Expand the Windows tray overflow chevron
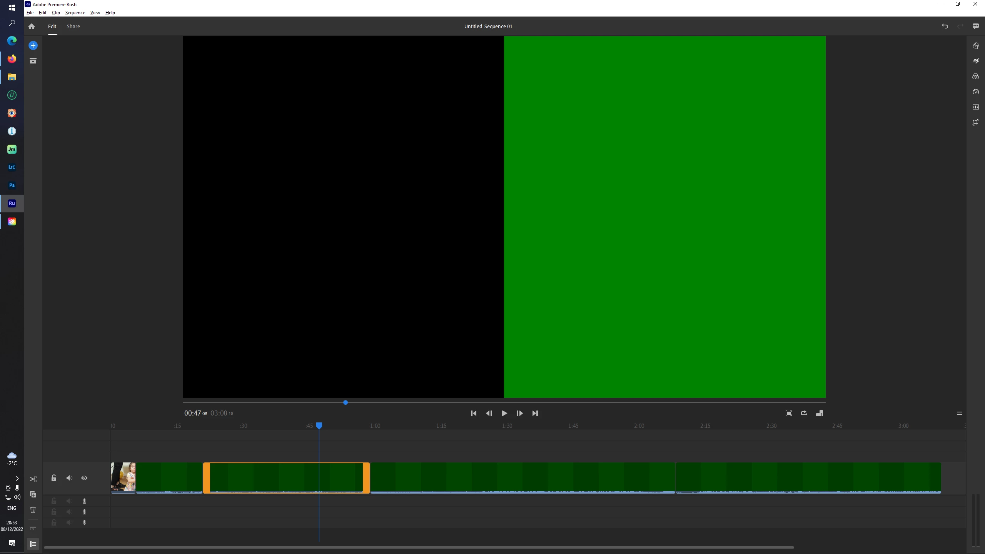 [x=17, y=479]
